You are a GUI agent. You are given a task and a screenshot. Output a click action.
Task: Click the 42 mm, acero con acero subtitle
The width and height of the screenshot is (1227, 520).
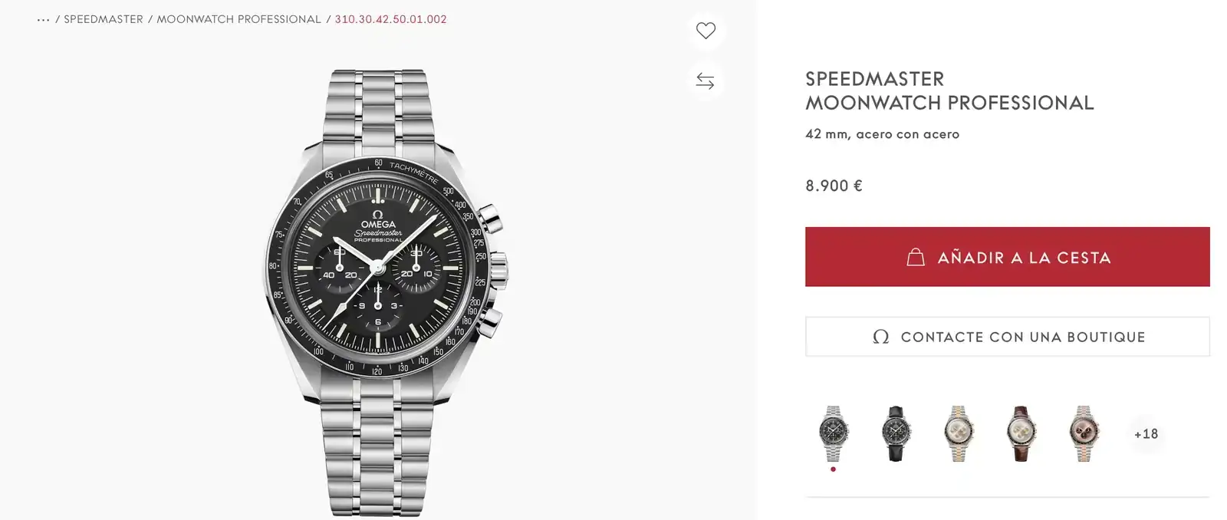[x=882, y=134]
